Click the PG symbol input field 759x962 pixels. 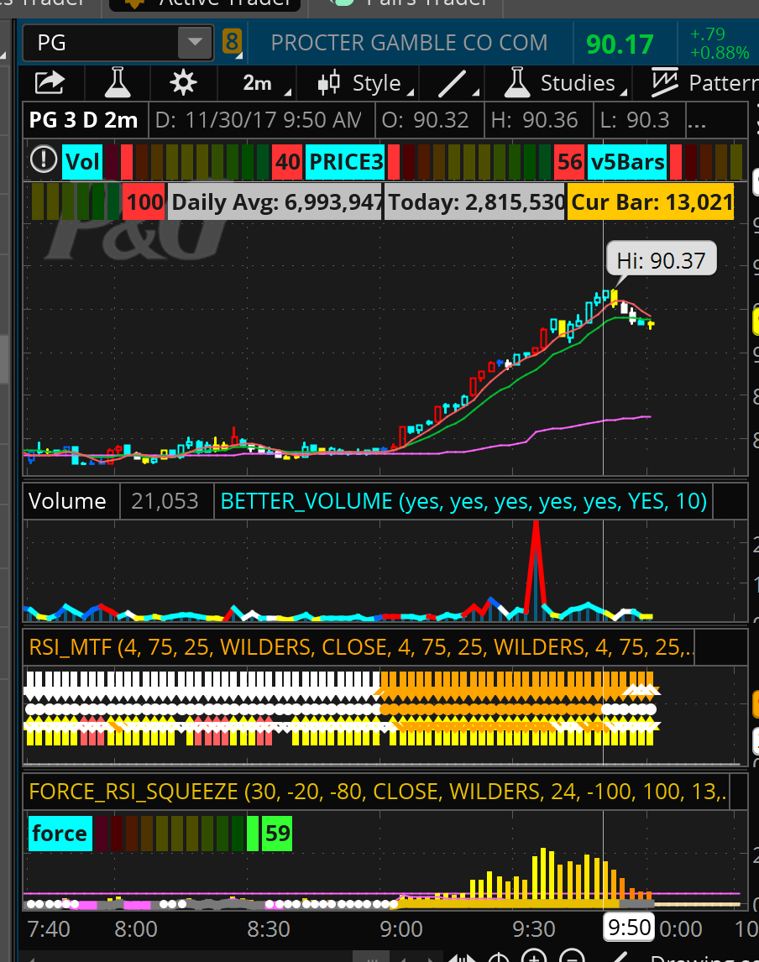click(102, 43)
